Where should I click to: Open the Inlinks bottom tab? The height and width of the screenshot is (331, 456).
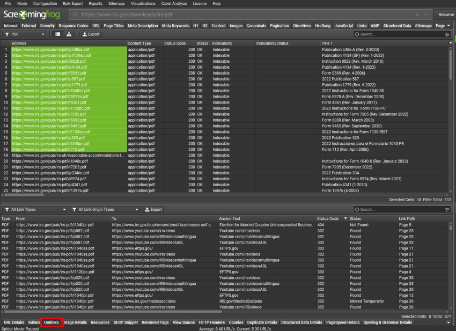coord(34,322)
